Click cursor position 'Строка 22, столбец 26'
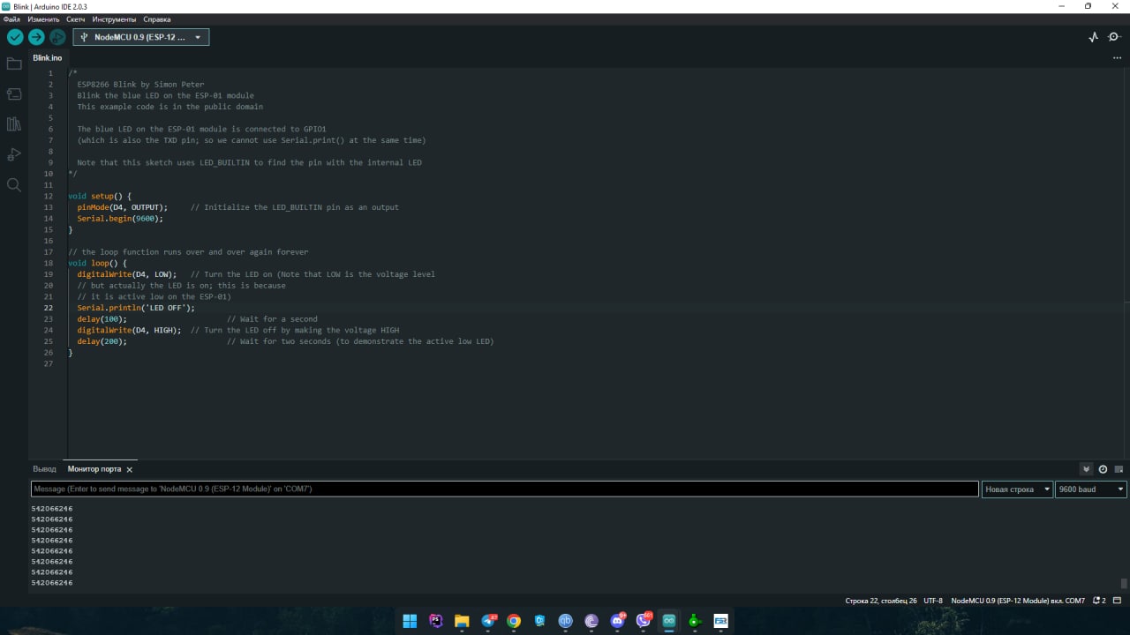This screenshot has width=1130, height=635. point(881,601)
